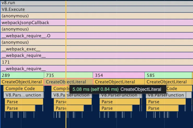Select the v8.run flame bar
193x128 pixels.
tap(97, 3)
